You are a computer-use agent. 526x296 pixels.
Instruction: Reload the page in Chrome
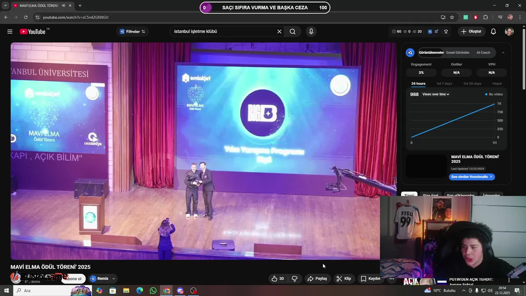click(25, 17)
